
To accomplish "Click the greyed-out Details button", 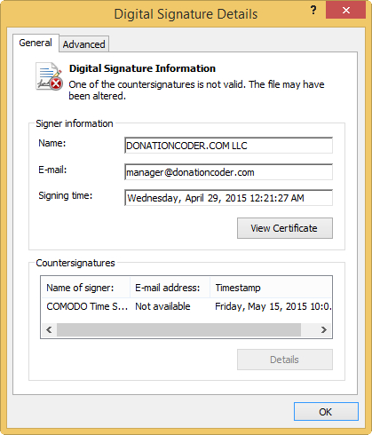I will click(285, 360).
